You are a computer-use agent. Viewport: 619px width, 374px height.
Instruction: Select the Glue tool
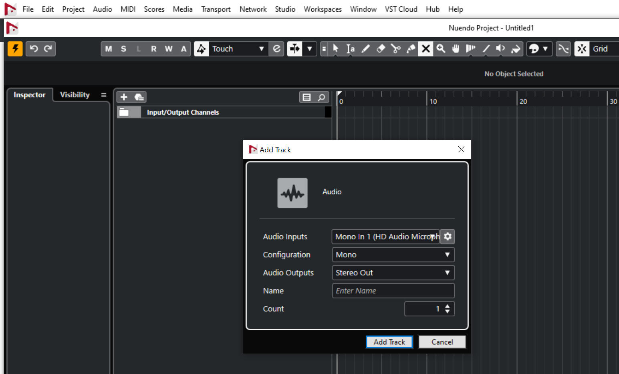pyautogui.click(x=411, y=49)
